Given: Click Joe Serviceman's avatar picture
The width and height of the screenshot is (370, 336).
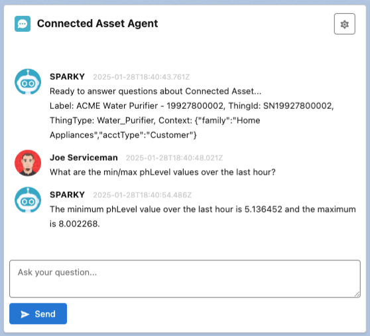Looking at the screenshot, I should [28, 163].
